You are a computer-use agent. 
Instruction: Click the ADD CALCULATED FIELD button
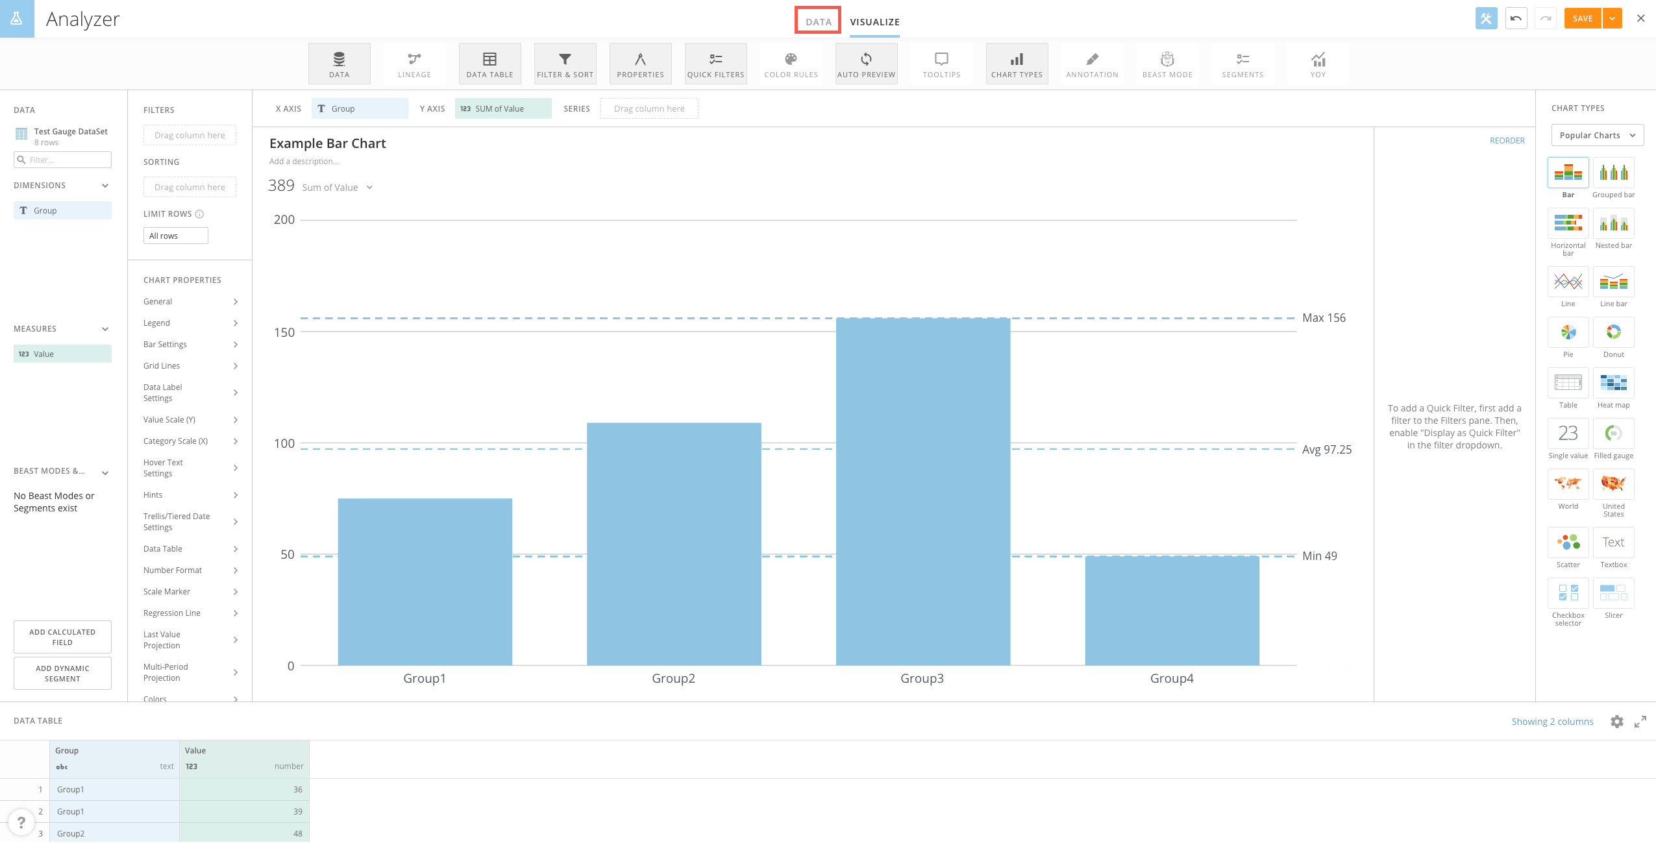click(x=62, y=636)
